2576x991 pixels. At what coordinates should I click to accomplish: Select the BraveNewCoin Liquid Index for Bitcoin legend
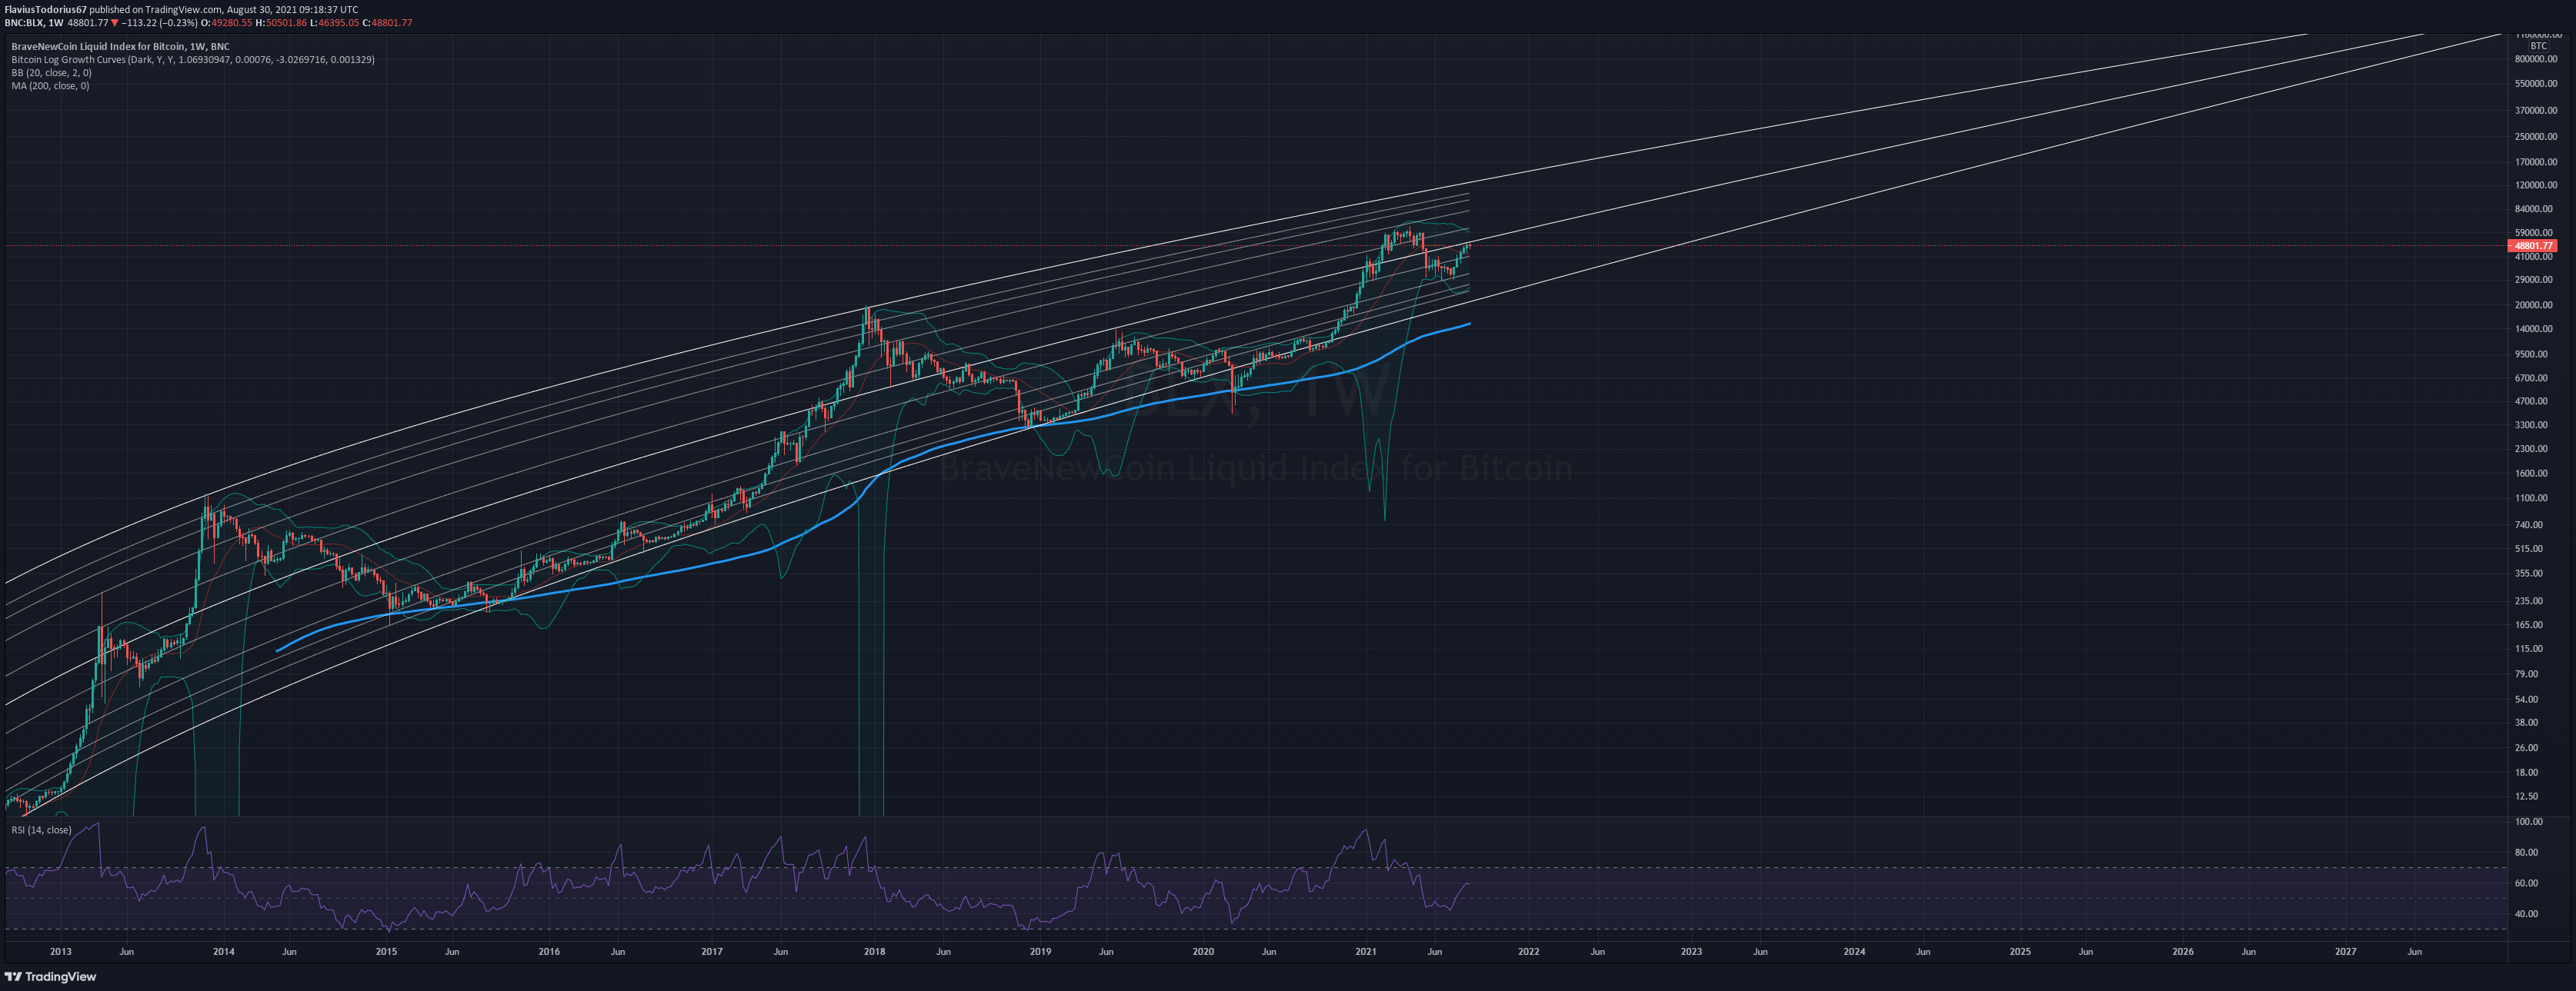point(120,46)
